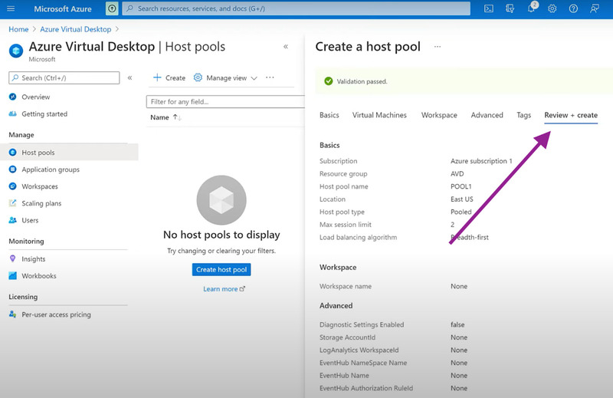Screen dimensions: 613x398
Task: Open the toolbar more options ellipsis
Action: click(270, 77)
